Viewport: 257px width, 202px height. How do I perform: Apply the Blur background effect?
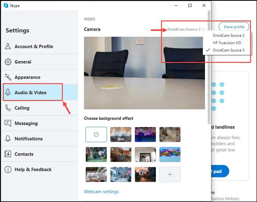tap(121, 134)
